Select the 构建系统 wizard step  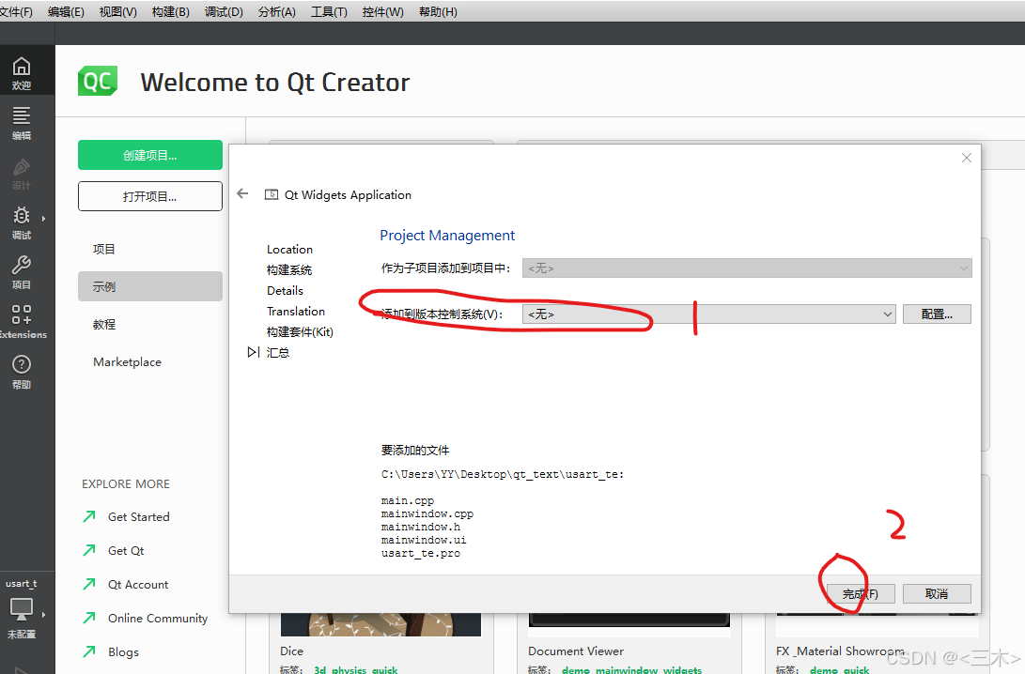pyautogui.click(x=289, y=269)
